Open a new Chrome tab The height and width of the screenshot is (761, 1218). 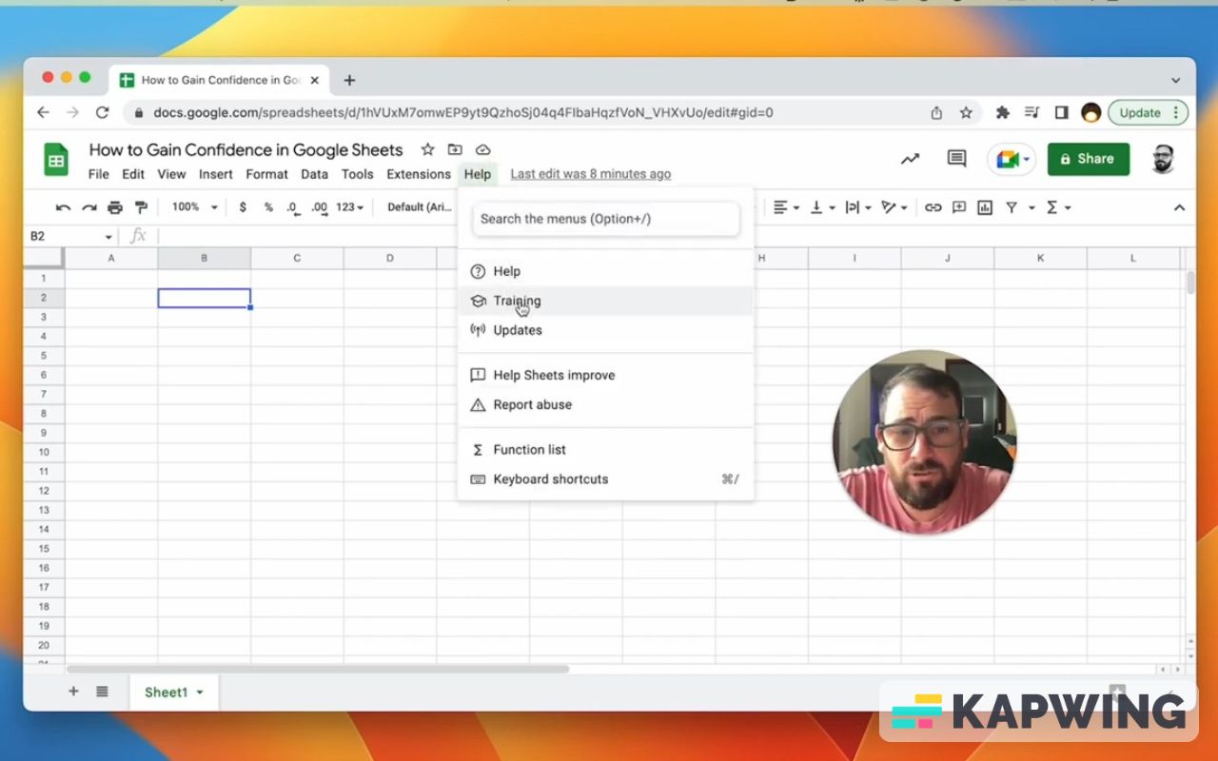coord(349,81)
